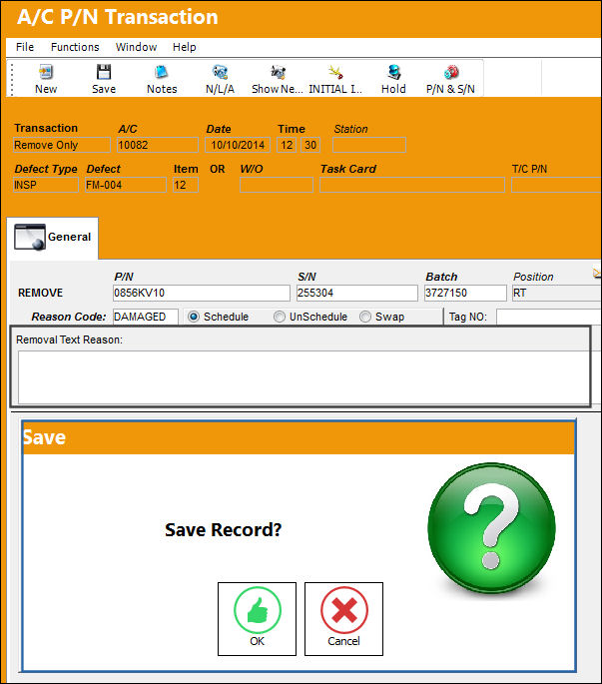Click the green question mark icon

click(491, 528)
